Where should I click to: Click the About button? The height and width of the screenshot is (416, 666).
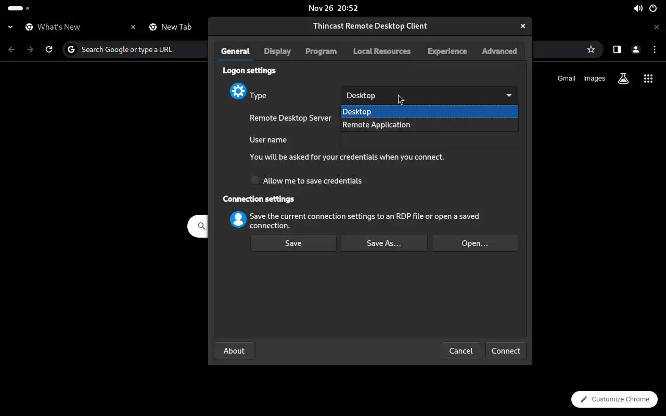pyautogui.click(x=234, y=350)
